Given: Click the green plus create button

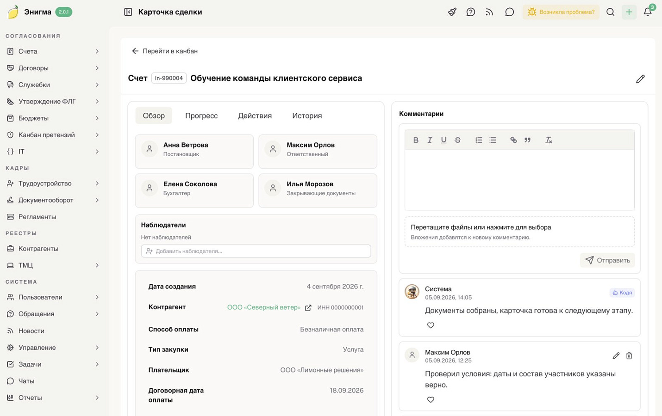Looking at the screenshot, I should 629,12.
